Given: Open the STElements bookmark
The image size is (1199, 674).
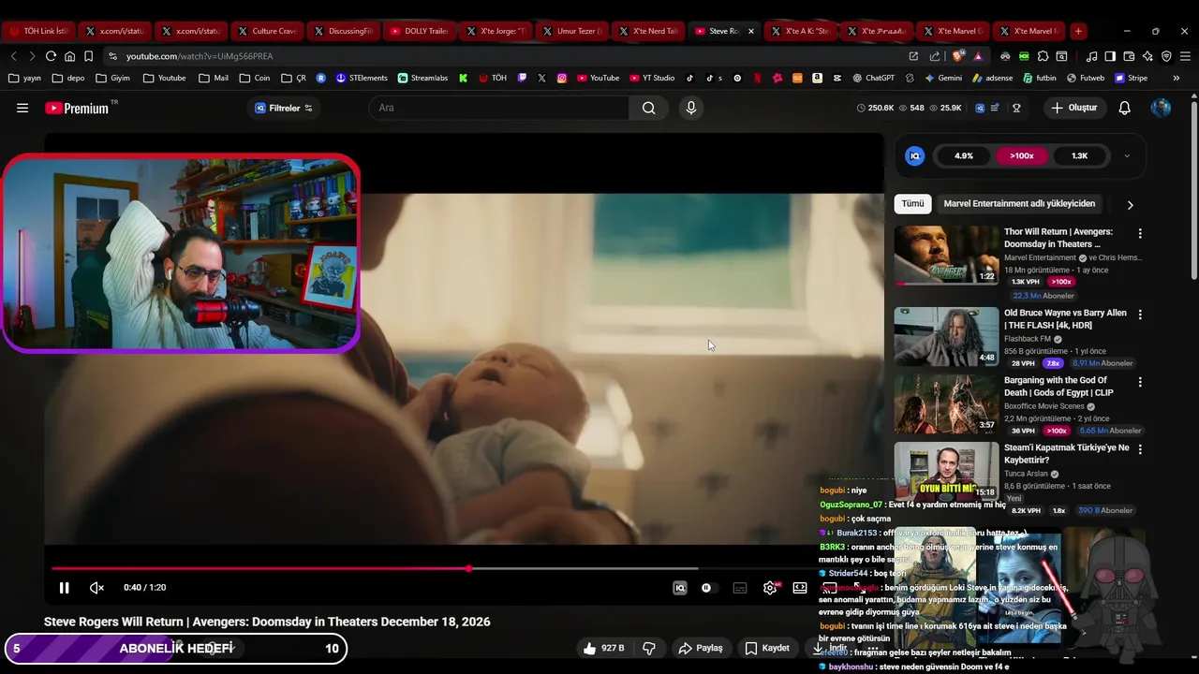Looking at the screenshot, I should coord(362,78).
